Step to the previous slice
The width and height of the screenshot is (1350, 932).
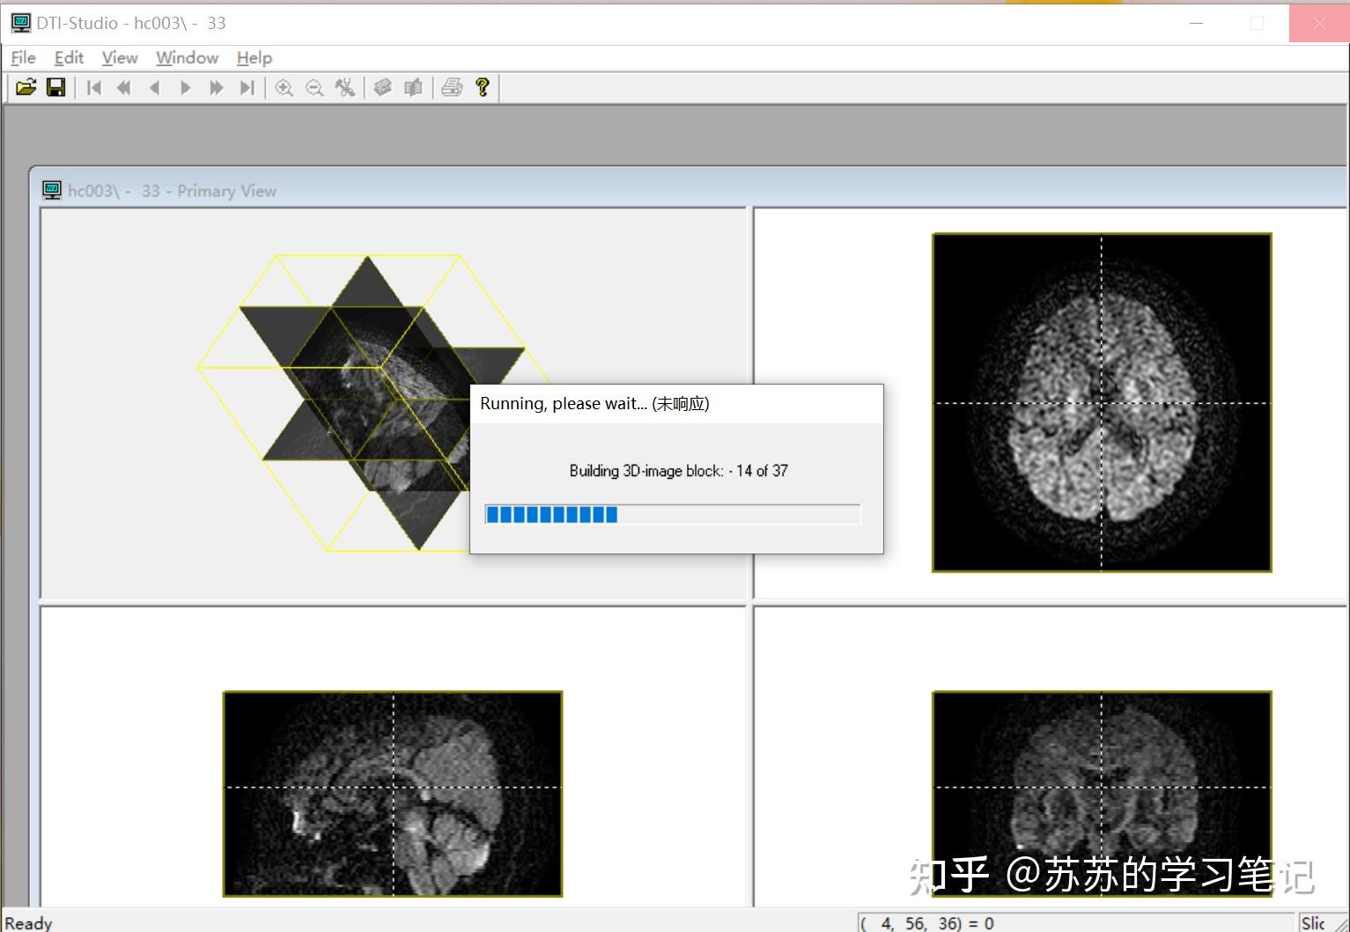pyautogui.click(x=154, y=87)
